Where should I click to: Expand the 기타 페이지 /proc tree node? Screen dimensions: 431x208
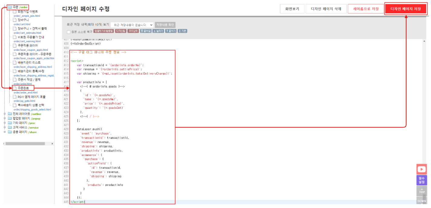[x=5, y=123]
